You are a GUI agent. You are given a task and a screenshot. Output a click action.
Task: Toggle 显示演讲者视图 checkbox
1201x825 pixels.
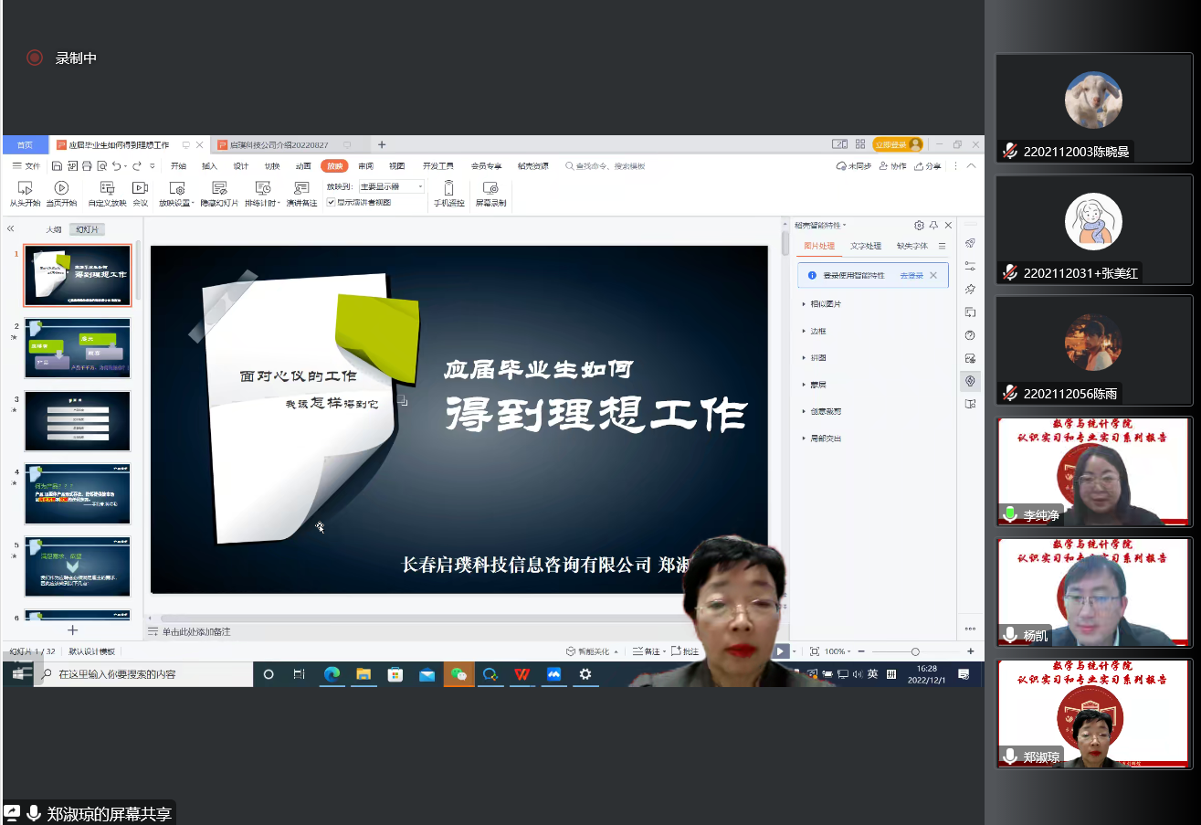(331, 202)
